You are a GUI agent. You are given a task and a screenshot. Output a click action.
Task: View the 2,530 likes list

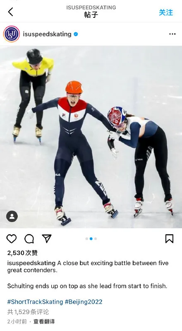tap(22, 253)
